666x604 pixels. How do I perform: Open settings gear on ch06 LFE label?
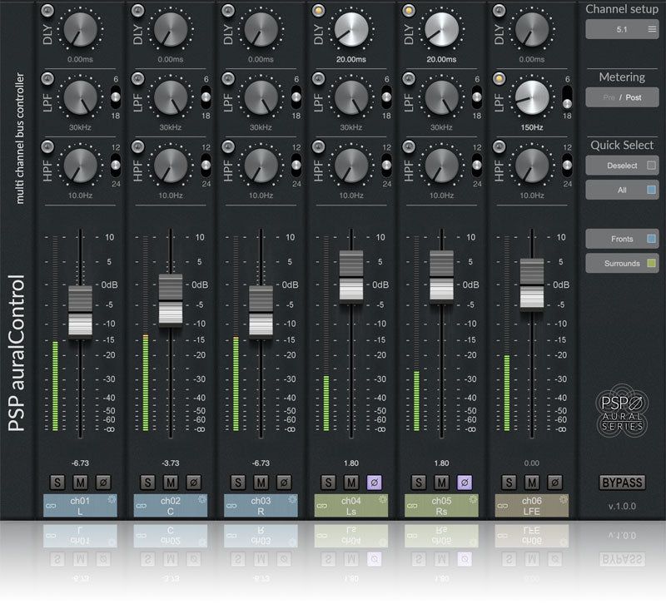564,499
